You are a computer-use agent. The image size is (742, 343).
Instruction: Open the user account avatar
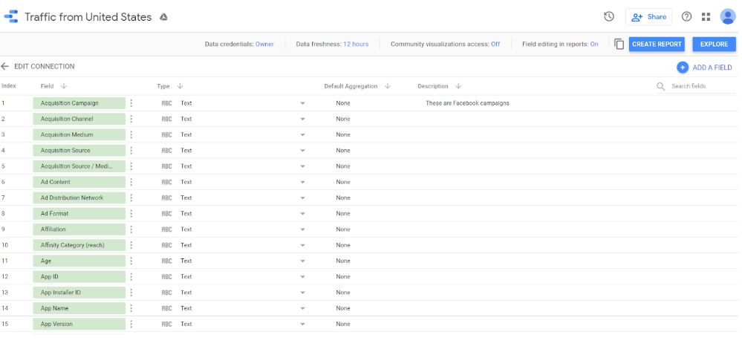click(x=728, y=16)
